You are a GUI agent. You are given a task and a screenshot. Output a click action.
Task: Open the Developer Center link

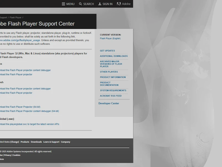(x=109, y=103)
